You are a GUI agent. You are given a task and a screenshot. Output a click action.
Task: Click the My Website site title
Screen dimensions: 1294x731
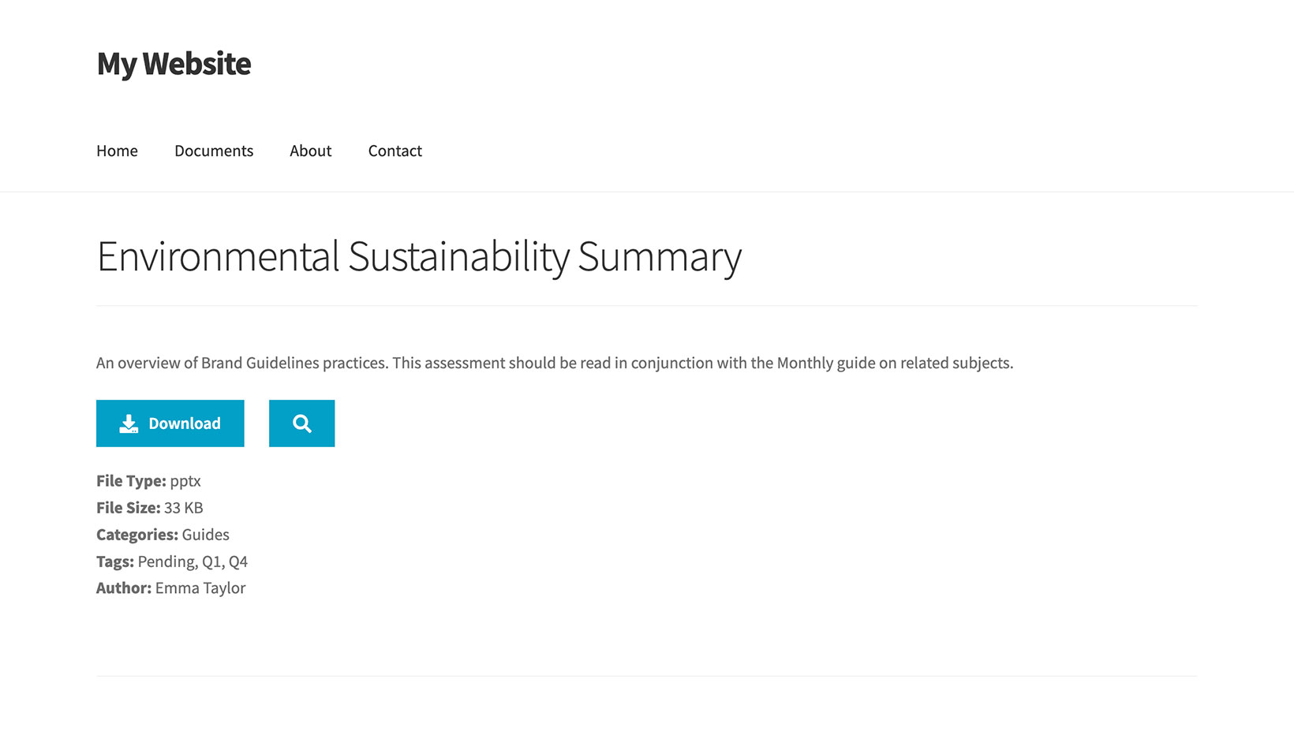[174, 64]
